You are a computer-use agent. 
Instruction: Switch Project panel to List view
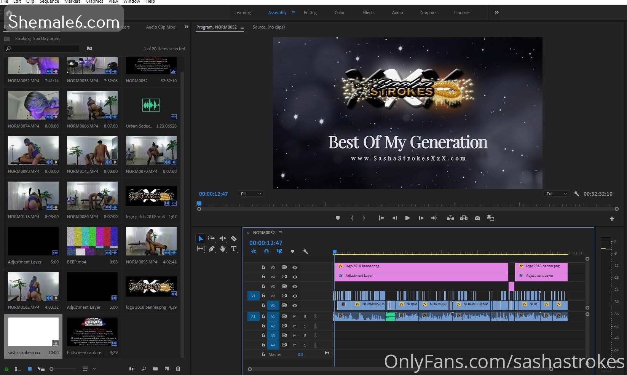18,369
